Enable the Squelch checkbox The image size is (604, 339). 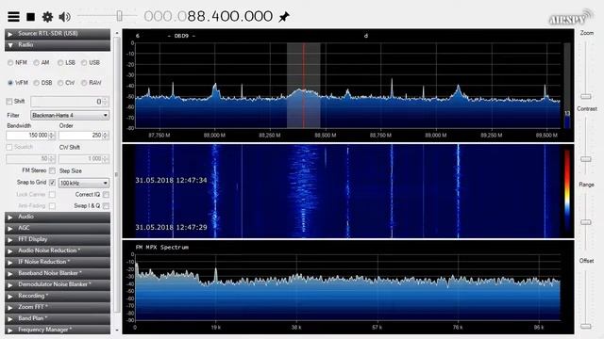pos(9,147)
